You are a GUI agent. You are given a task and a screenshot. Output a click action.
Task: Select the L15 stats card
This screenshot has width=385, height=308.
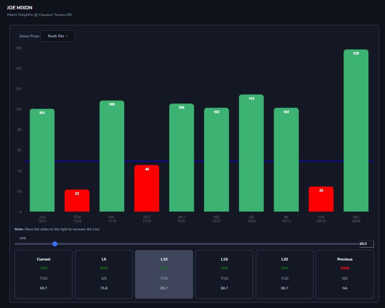(224, 274)
